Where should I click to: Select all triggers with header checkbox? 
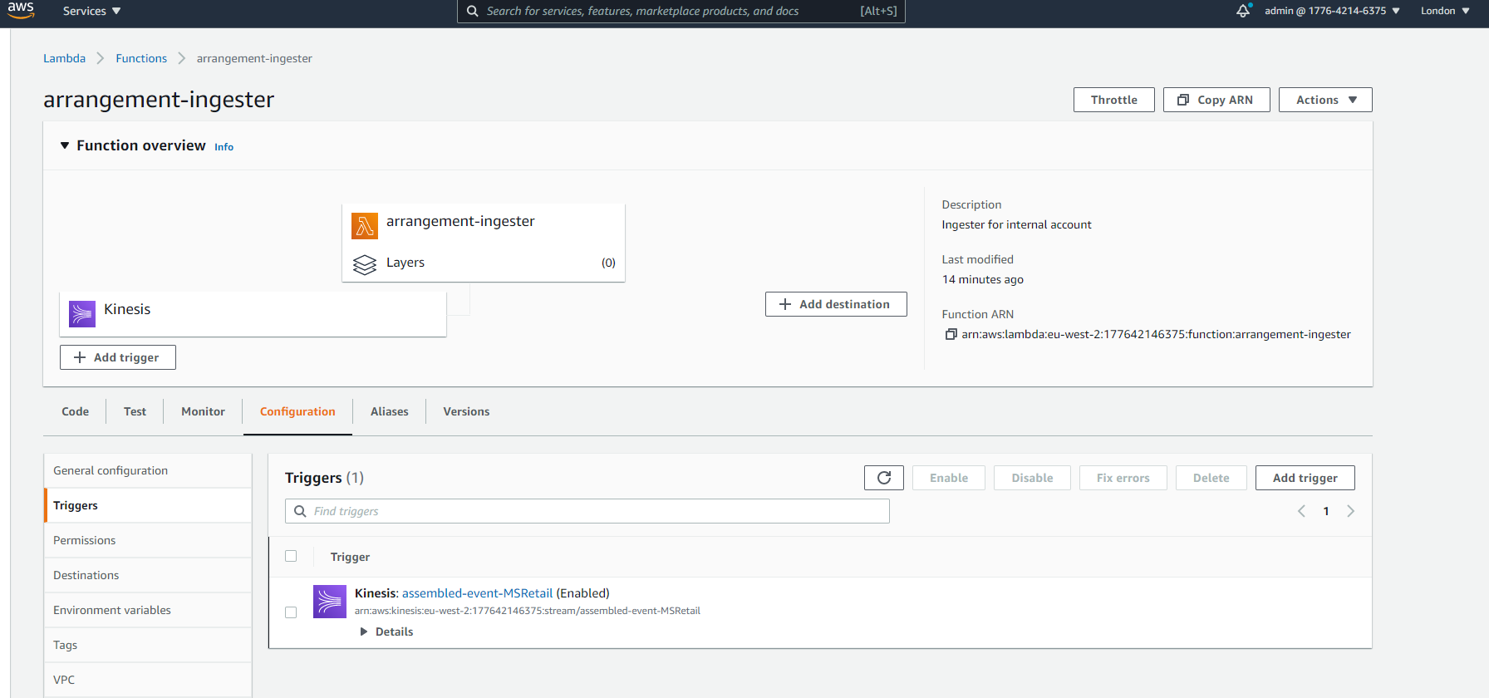[x=291, y=556]
